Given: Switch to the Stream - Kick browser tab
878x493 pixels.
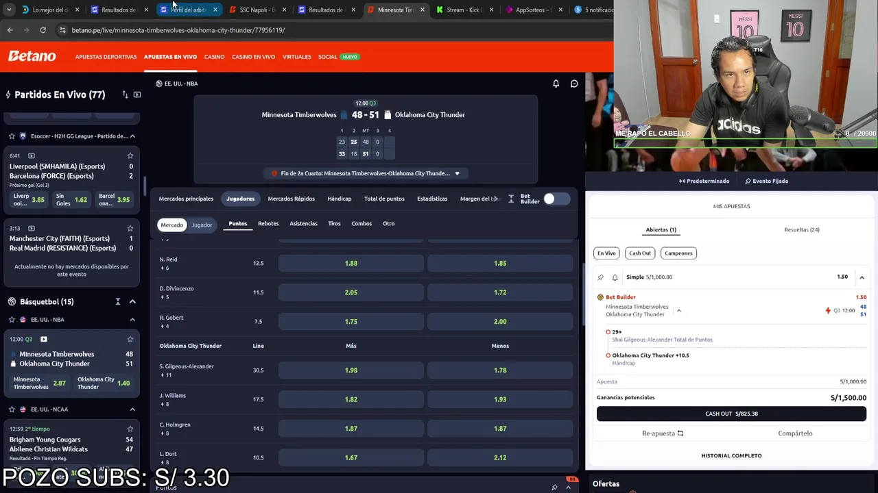Looking at the screenshot, I should 464,10.
